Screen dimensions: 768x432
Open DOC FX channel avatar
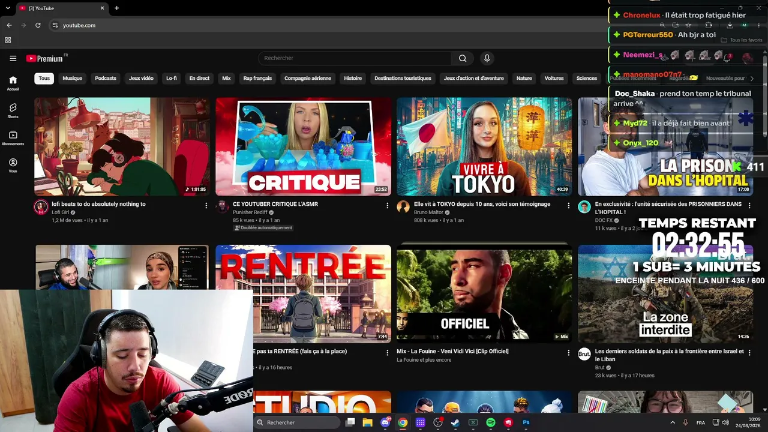584,207
